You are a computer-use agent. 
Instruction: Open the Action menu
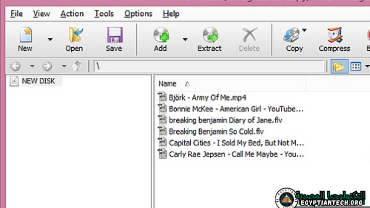tap(72, 13)
